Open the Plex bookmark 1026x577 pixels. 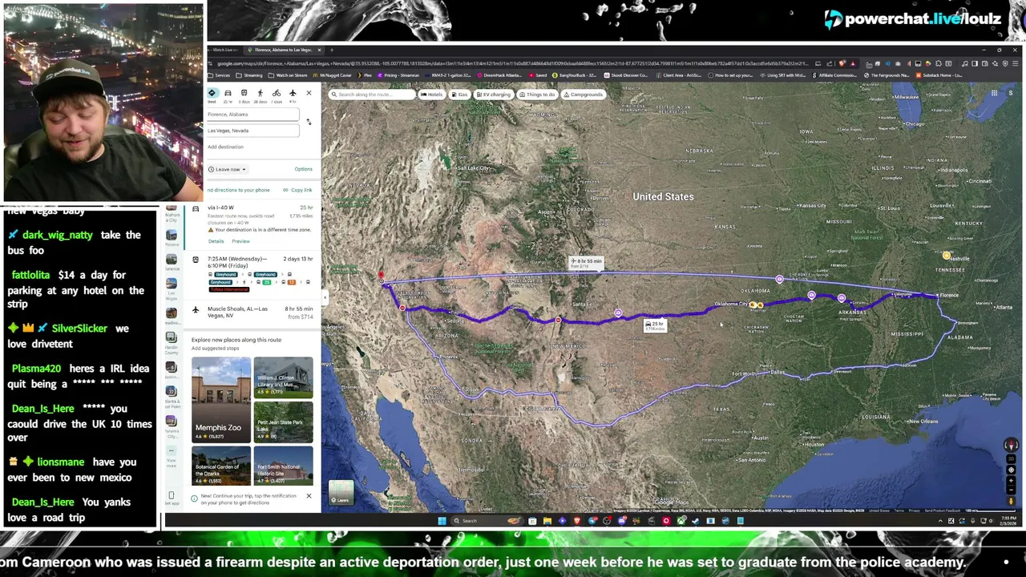366,75
